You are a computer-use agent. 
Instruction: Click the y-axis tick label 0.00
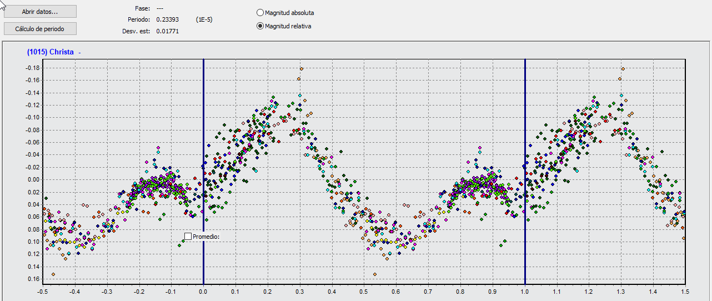[34, 179]
